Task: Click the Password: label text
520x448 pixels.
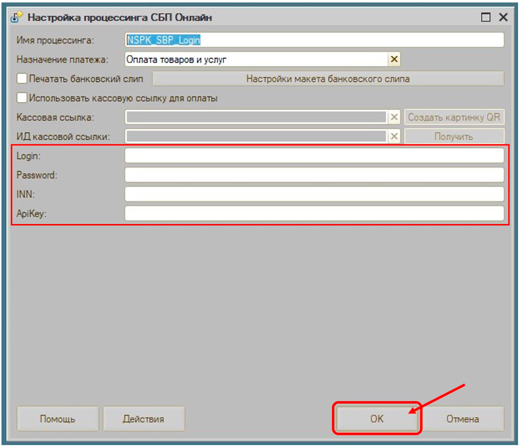Action: (x=37, y=175)
